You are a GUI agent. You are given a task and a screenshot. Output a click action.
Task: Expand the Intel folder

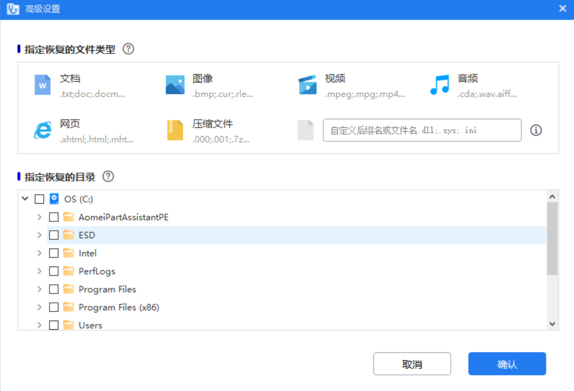39,253
